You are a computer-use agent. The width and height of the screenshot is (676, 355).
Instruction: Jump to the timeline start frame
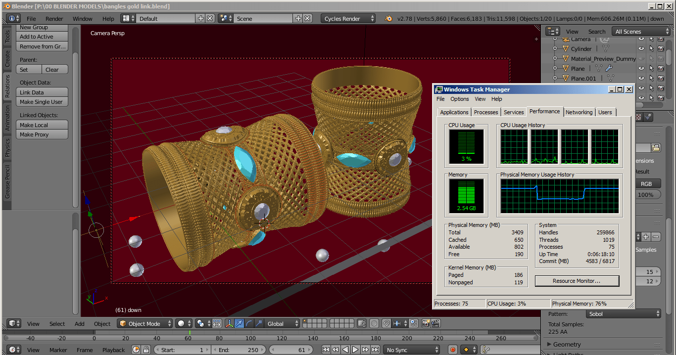[326, 350]
